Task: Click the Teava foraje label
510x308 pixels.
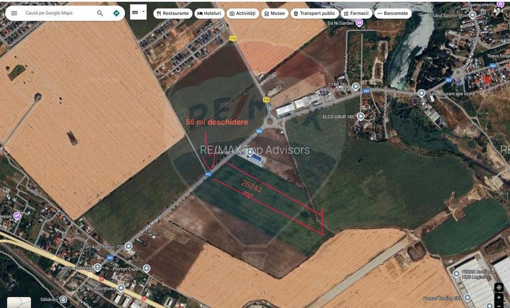Action: pyautogui.click(x=498, y=56)
